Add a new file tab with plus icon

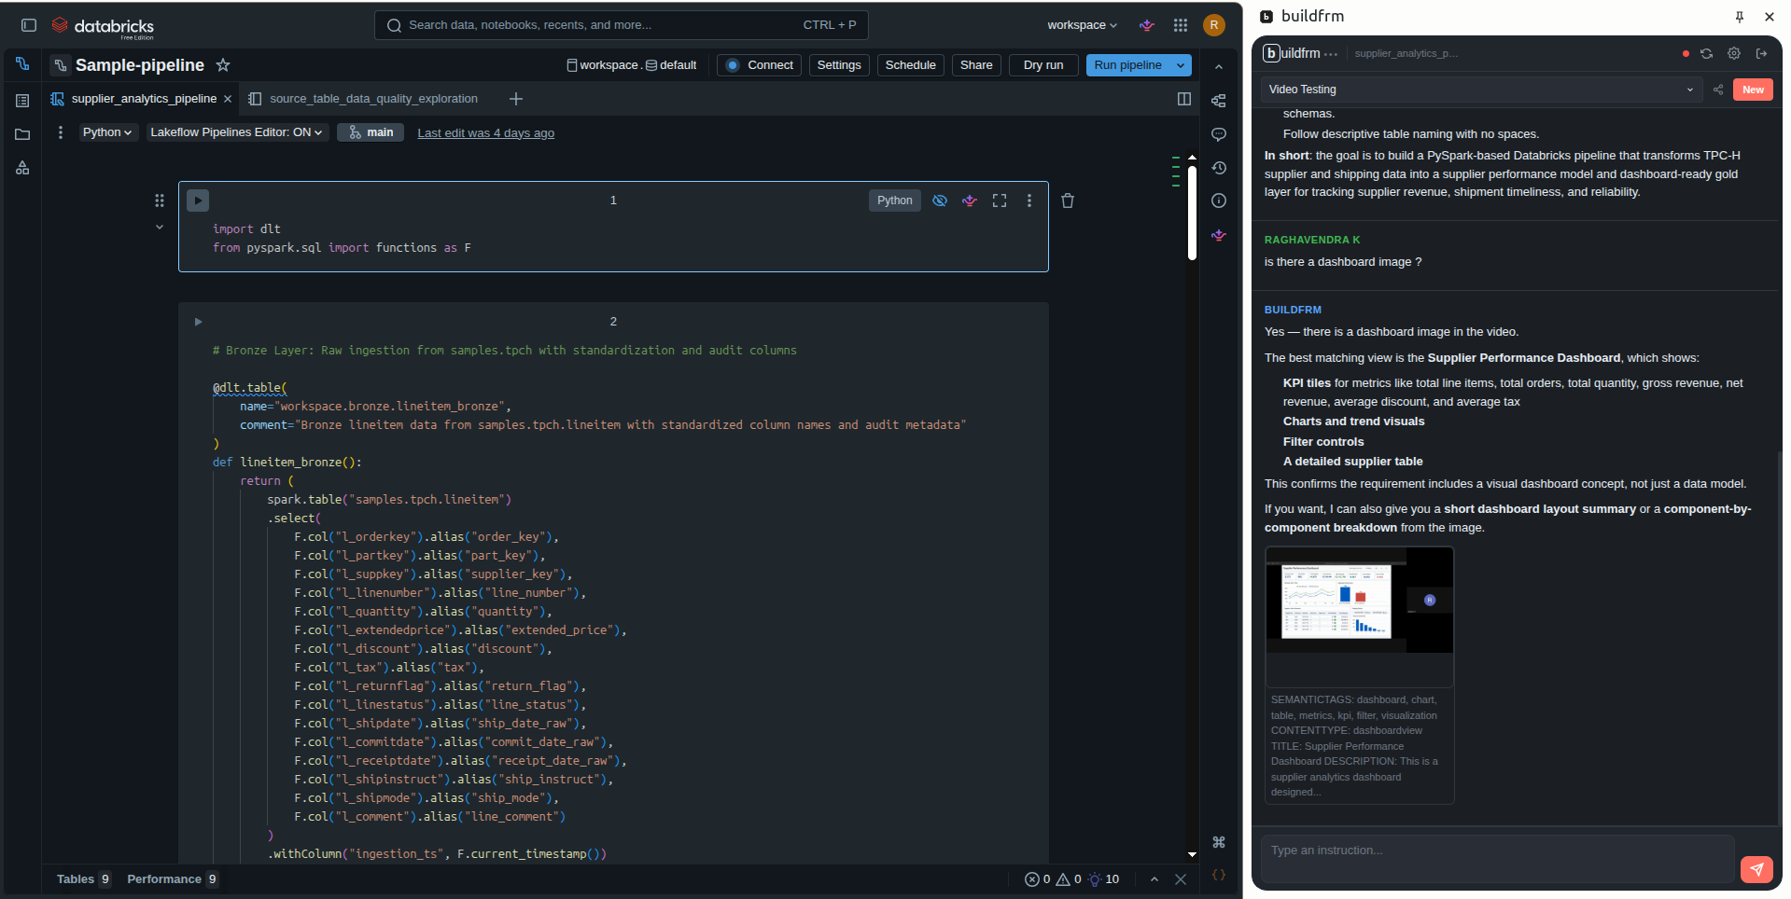(x=516, y=99)
